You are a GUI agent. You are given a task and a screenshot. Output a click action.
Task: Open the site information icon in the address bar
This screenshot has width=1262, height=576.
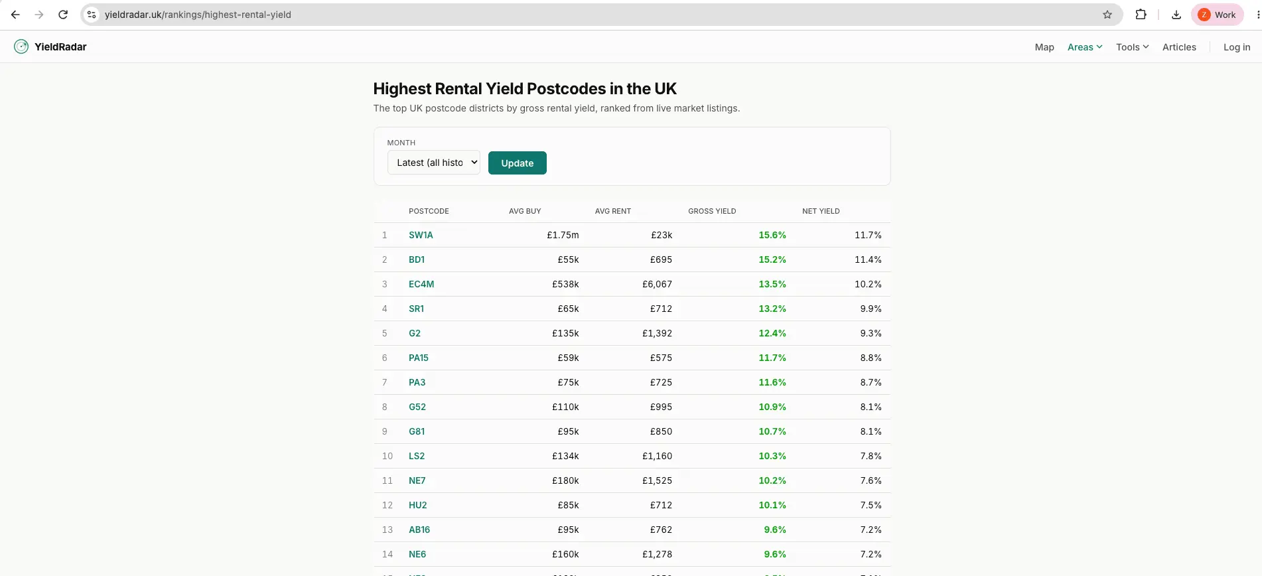[92, 15]
